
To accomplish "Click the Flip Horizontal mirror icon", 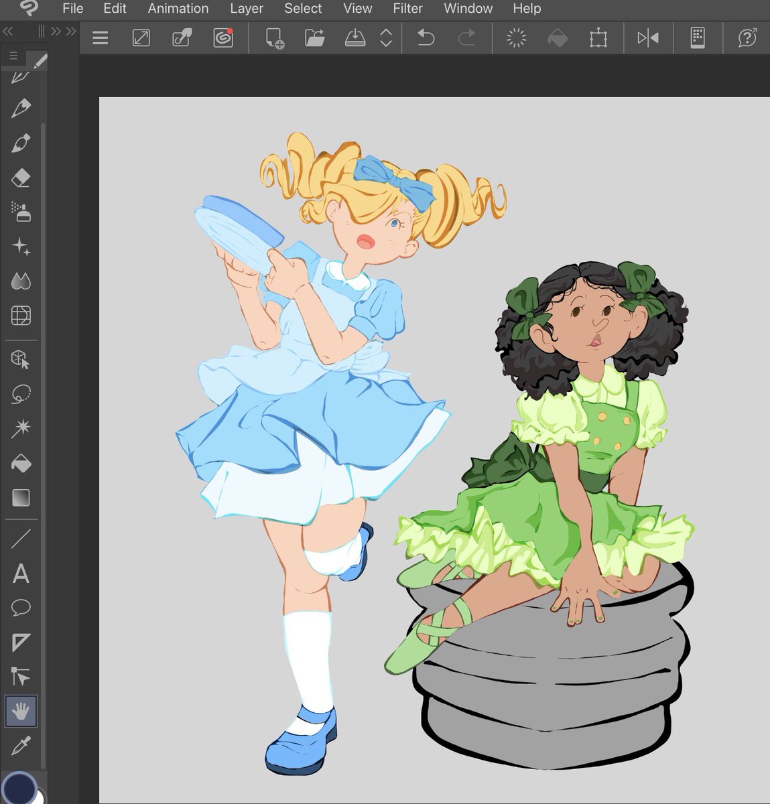I will (x=648, y=38).
